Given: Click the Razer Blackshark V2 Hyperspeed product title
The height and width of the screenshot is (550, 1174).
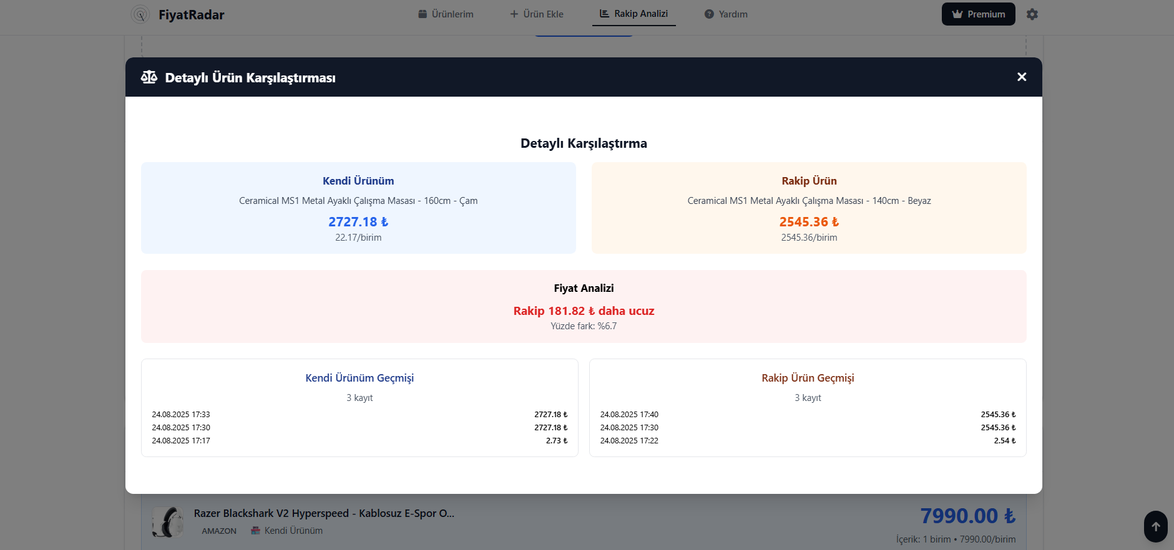Looking at the screenshot, I should tap(324, 513).
